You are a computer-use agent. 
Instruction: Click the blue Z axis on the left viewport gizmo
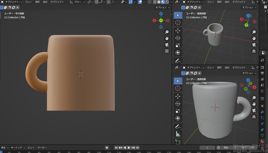[x=161, y=14]
